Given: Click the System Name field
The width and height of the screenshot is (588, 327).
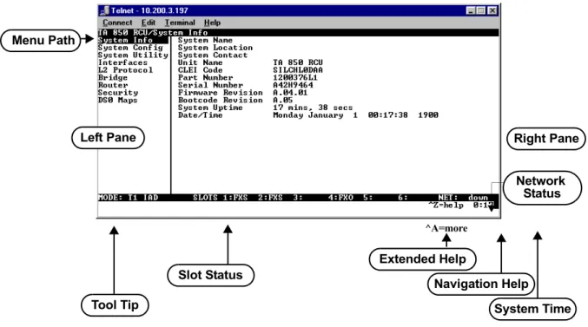Looking at the screenshot, I should [205, 40].
